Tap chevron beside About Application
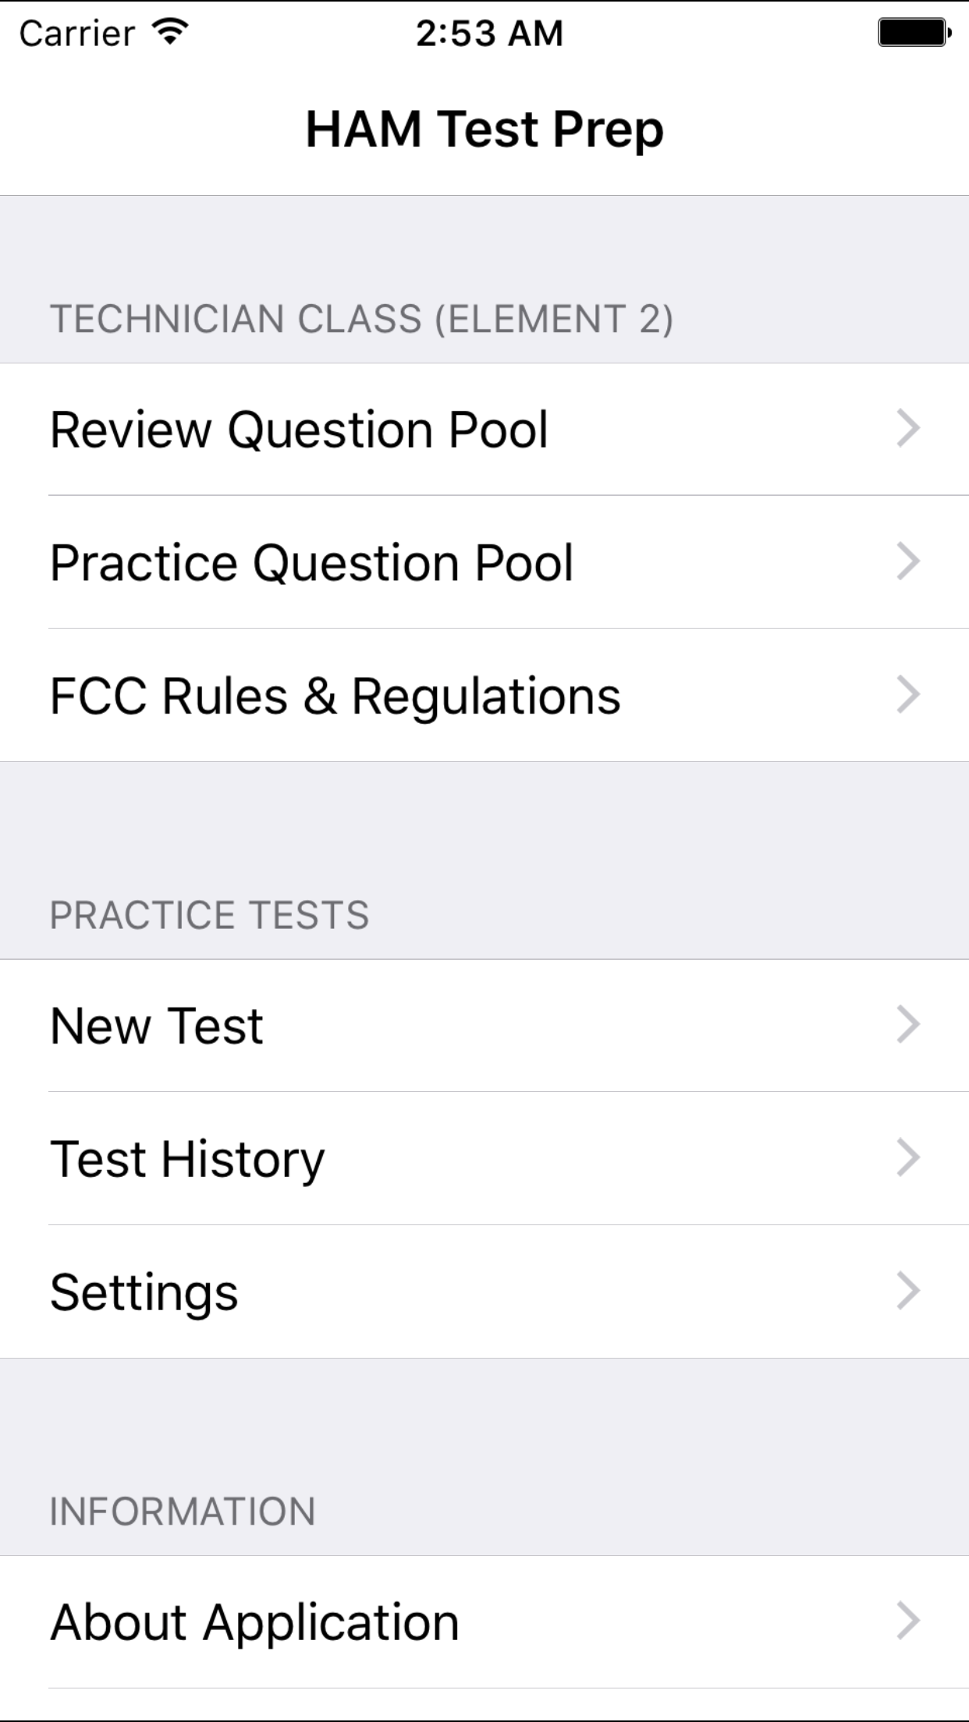Viewport: 969px width, 1722px height. tap(908, 1621)
